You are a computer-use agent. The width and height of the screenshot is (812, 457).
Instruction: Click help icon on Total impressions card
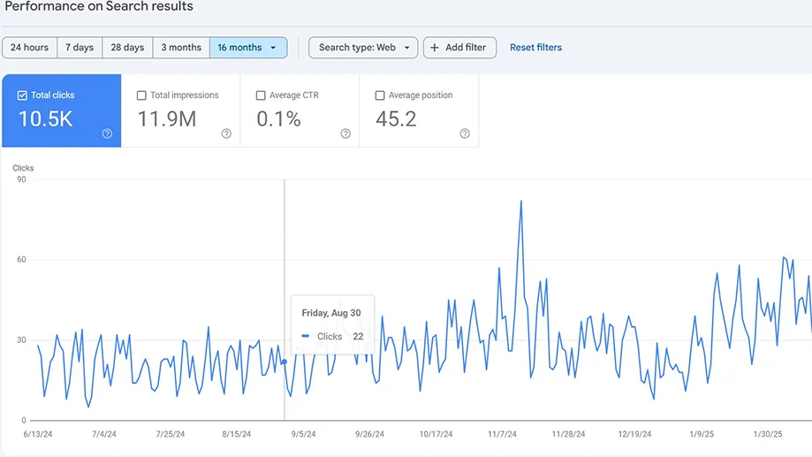coord(226,133)
